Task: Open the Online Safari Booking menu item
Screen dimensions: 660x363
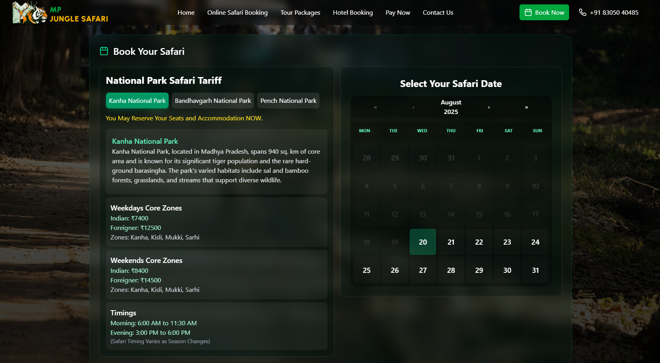Action: 237,13
